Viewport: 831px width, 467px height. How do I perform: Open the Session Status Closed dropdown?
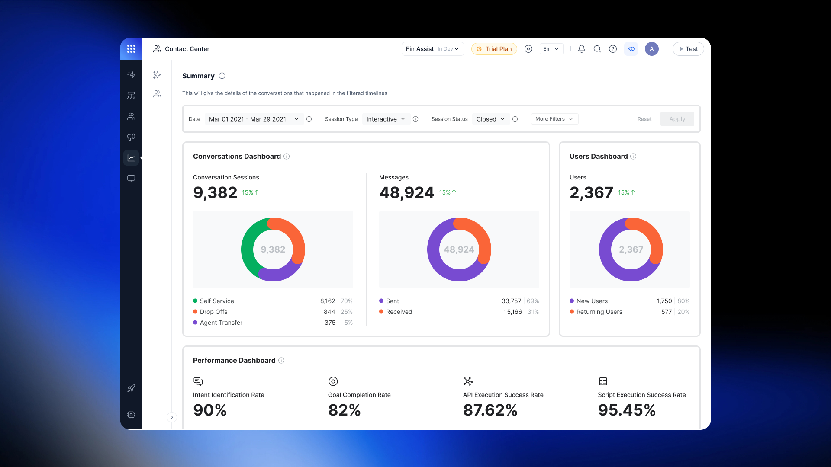pos(490,119)
